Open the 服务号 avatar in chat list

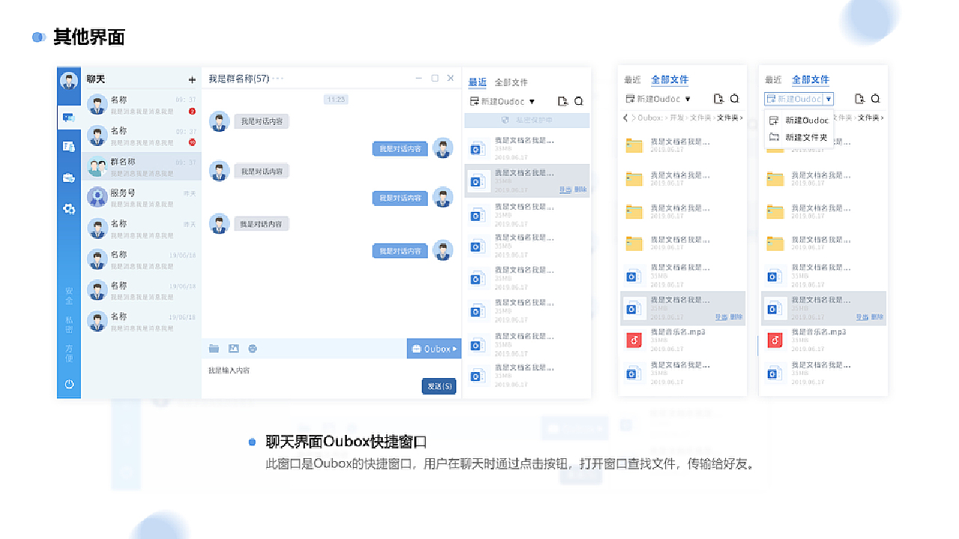[x=97, y=197]
